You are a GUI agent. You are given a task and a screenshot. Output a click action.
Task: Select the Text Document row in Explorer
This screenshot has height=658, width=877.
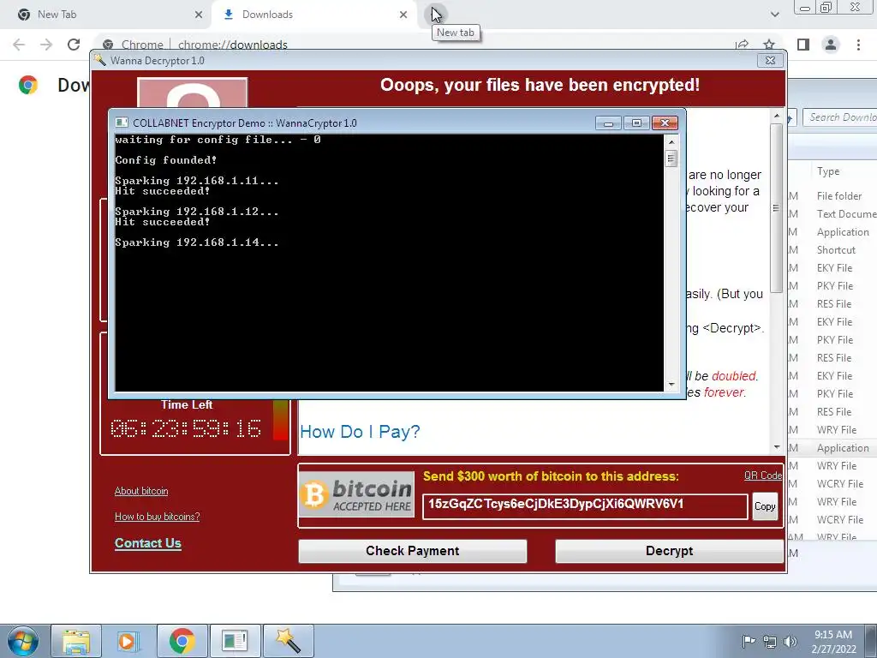[846, 213]
